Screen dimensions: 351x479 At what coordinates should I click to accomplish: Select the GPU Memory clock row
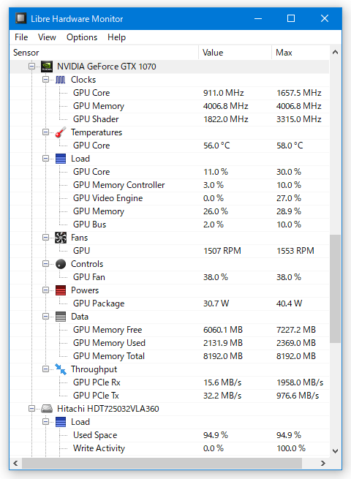tap(170, 106)
